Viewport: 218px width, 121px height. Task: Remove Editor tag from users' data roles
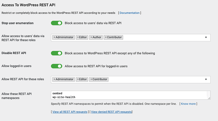78,37
